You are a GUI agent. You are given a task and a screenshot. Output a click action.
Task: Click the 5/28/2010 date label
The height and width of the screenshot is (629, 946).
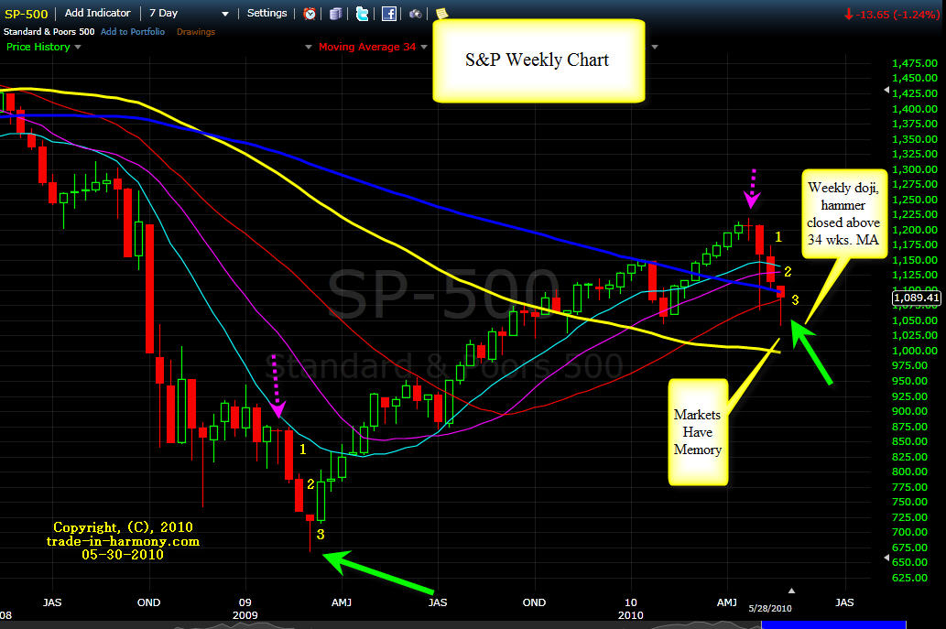click(x=770, y=609)
